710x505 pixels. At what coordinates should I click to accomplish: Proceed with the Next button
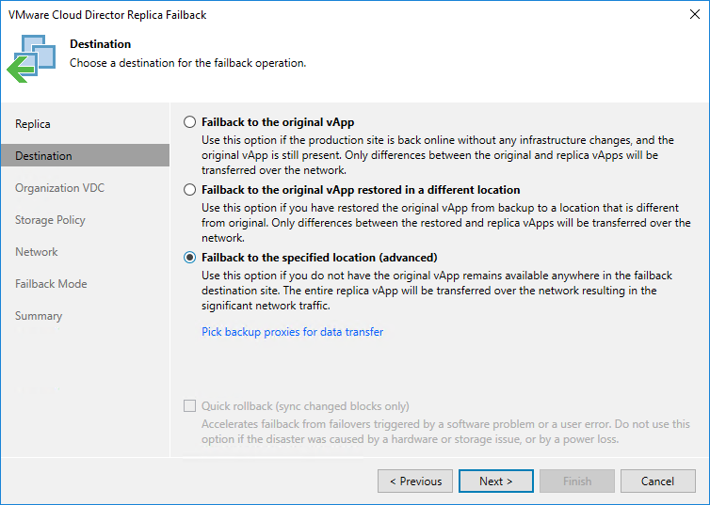tap(496, 481)
